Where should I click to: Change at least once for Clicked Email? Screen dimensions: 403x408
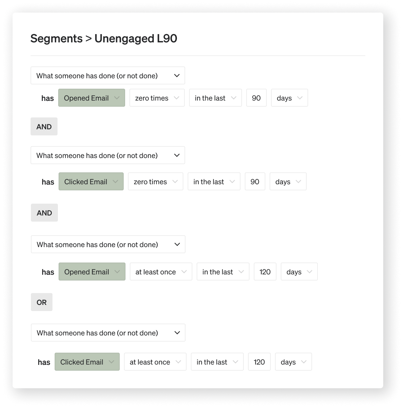(x=155, y=362)
